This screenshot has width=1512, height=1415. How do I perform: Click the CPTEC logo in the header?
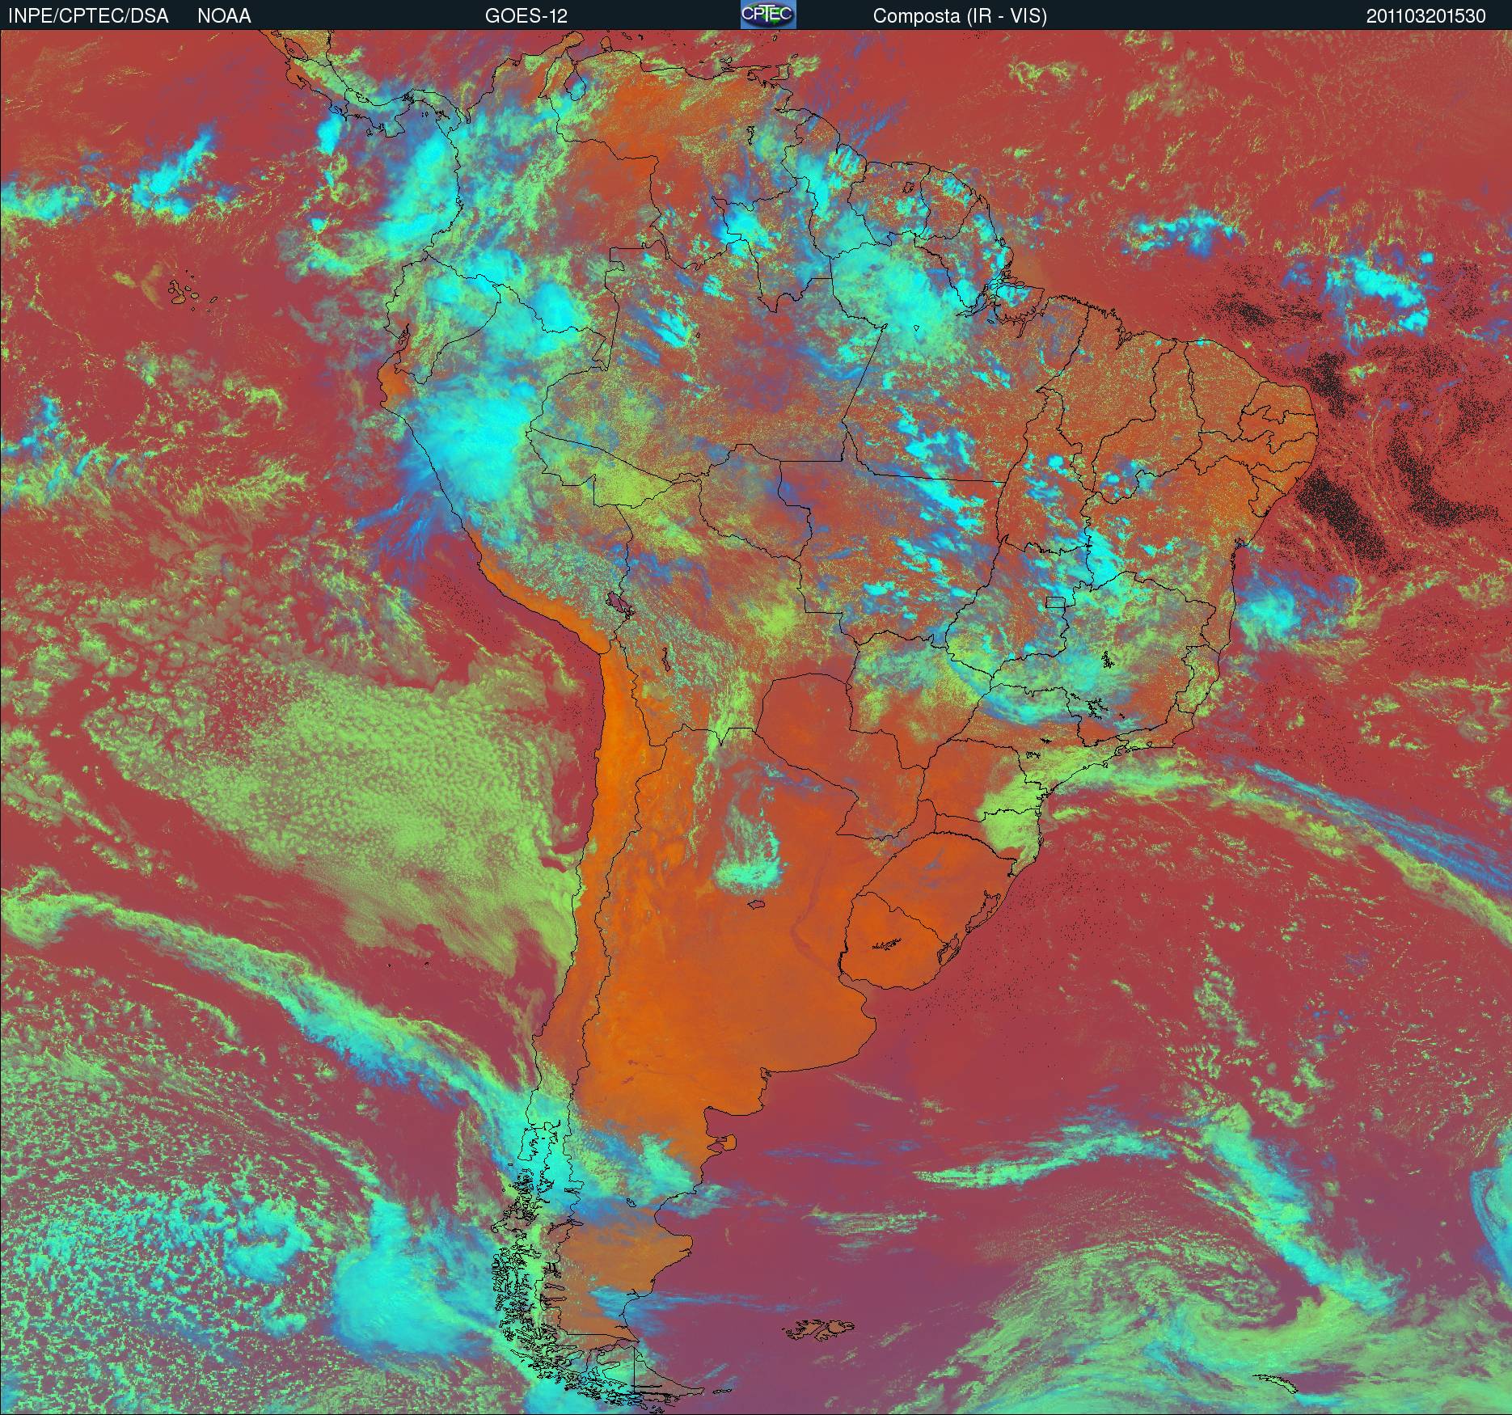coord(768,15)
